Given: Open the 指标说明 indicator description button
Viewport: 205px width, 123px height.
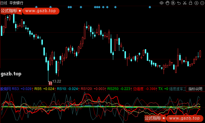Looking at the screenshot, I should [195, 89].
